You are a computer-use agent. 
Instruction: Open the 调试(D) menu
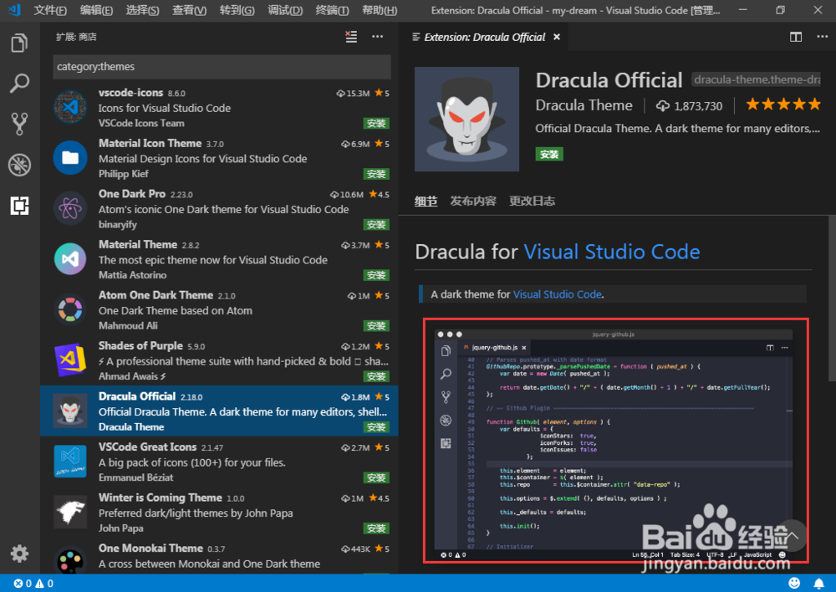coord(285,10)
